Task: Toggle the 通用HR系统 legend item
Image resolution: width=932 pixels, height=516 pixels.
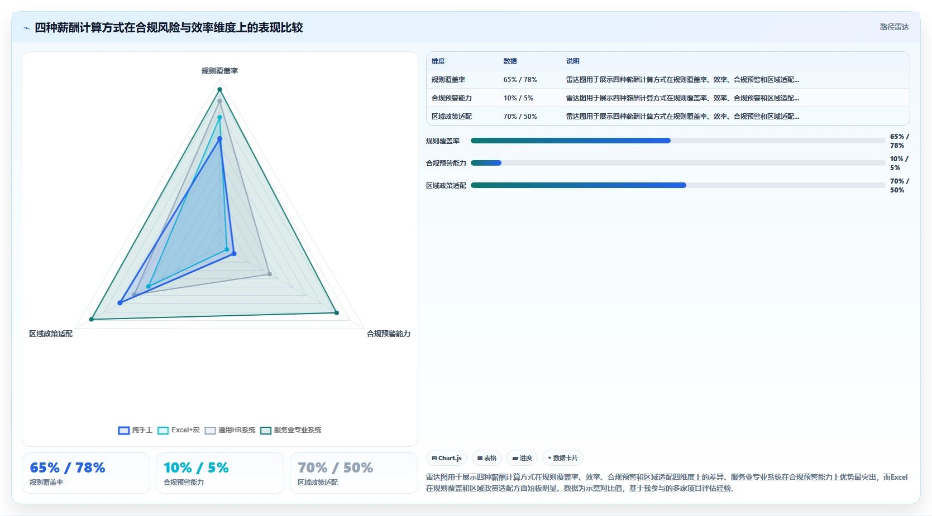Action: point(230,430)
